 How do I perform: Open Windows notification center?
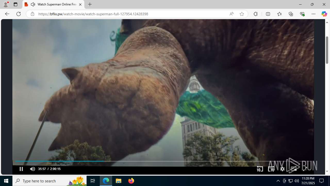[321, 181]
